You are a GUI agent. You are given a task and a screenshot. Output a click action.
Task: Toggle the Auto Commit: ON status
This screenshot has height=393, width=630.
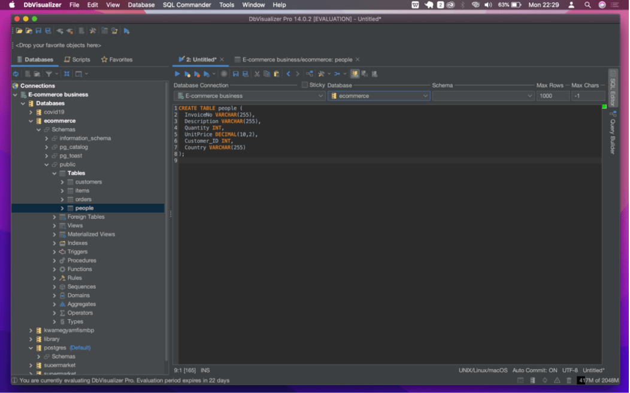pyautogui.click(x=534, y=370)
